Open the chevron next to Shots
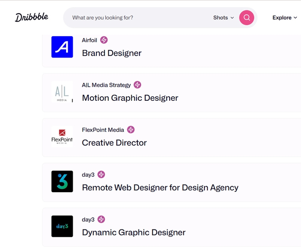 pyautogui.click(x=233, y=18)
